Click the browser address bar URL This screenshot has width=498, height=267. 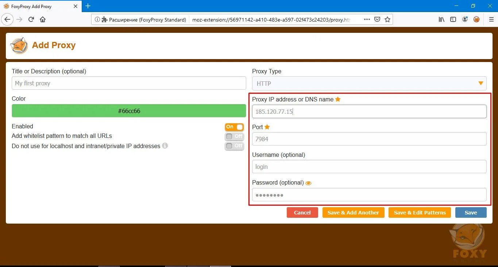pos(271,20)
